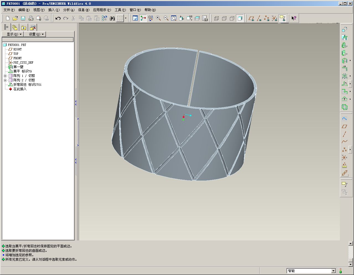Open the 文件 menu

click(x=9, y=10)
